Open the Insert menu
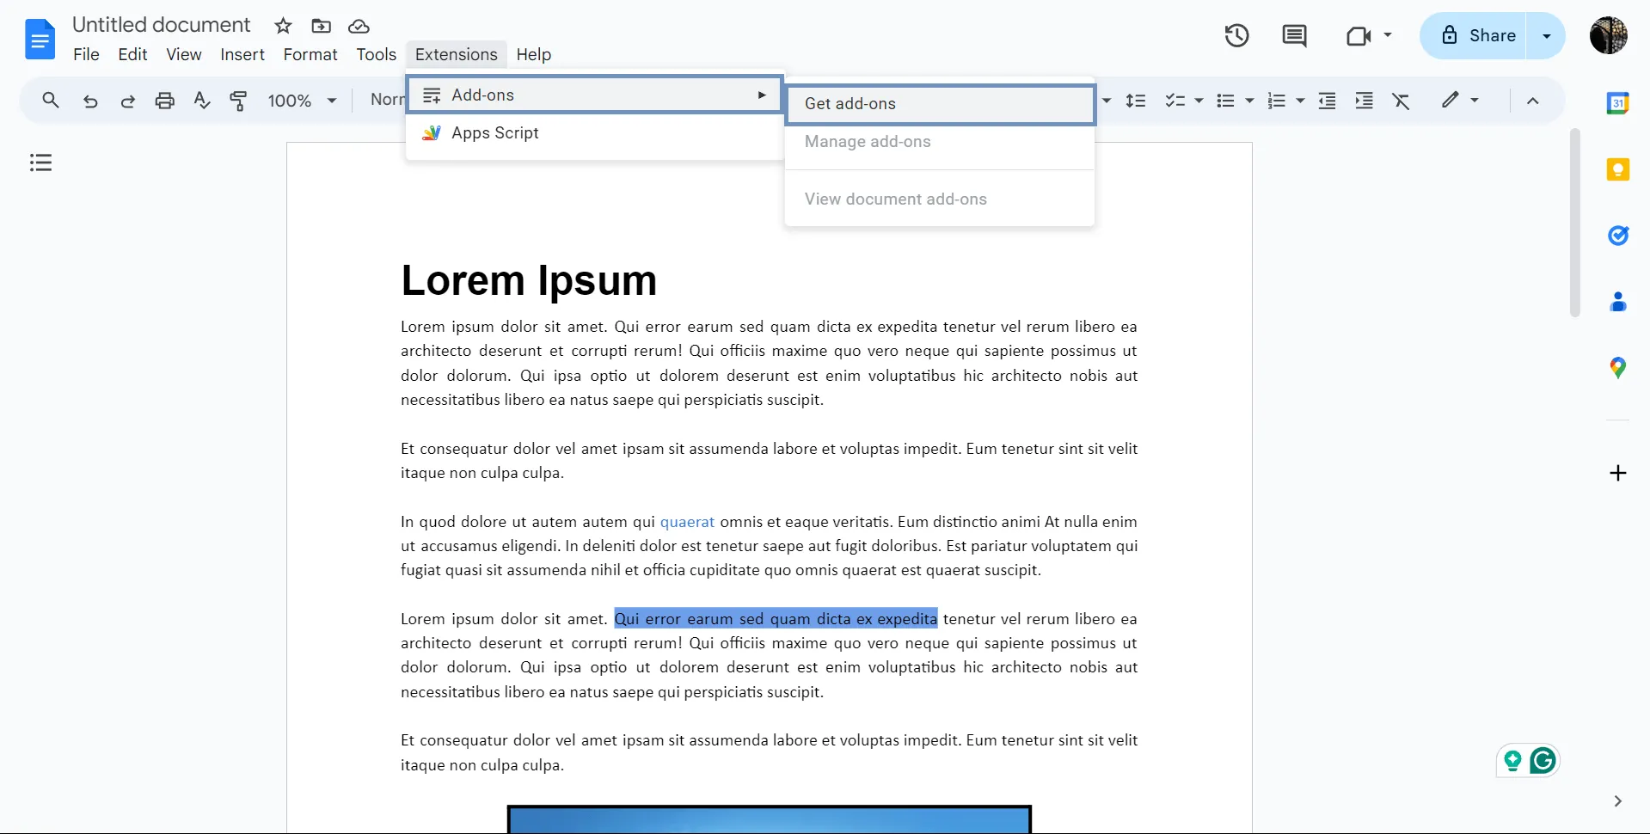This screenshot has height=834, width=1650. pyautogui.click(x=242, y=54)
